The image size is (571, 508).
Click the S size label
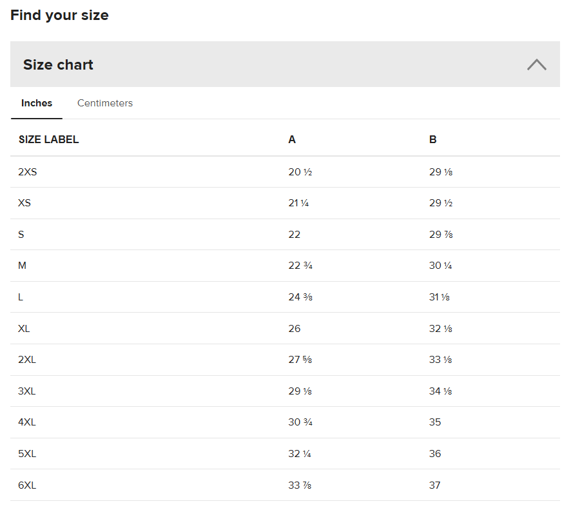[x=21, y=235]
